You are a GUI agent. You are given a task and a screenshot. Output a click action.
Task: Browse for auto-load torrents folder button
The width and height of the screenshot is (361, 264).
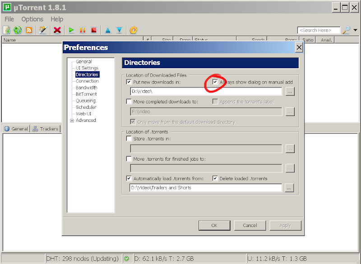[289, 188]
